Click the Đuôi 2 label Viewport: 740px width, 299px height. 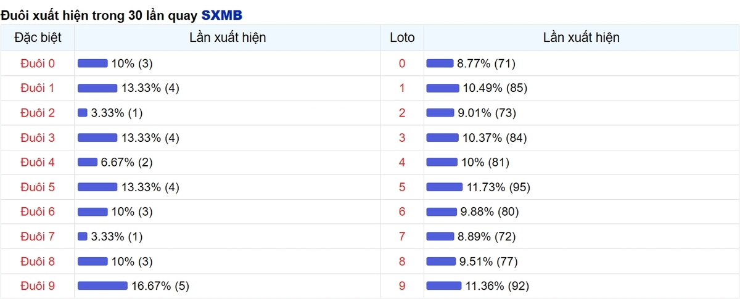38,113
